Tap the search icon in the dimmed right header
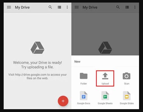 (118, 7)
